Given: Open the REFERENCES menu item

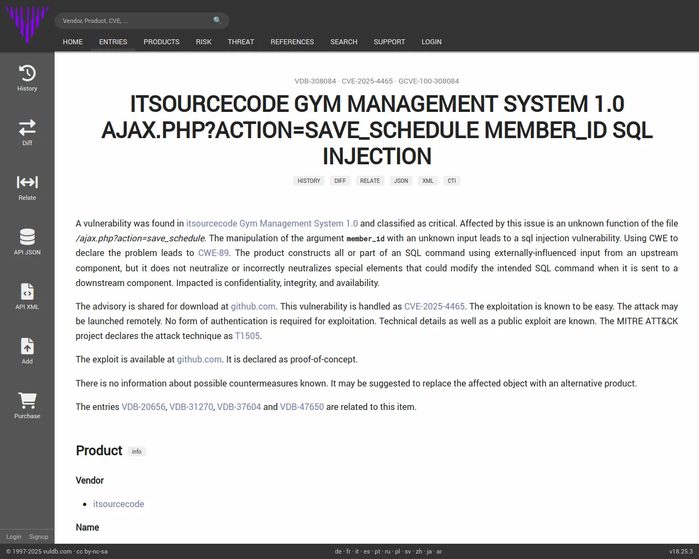Looking at the screenshot, I should (x=292, y=41).
